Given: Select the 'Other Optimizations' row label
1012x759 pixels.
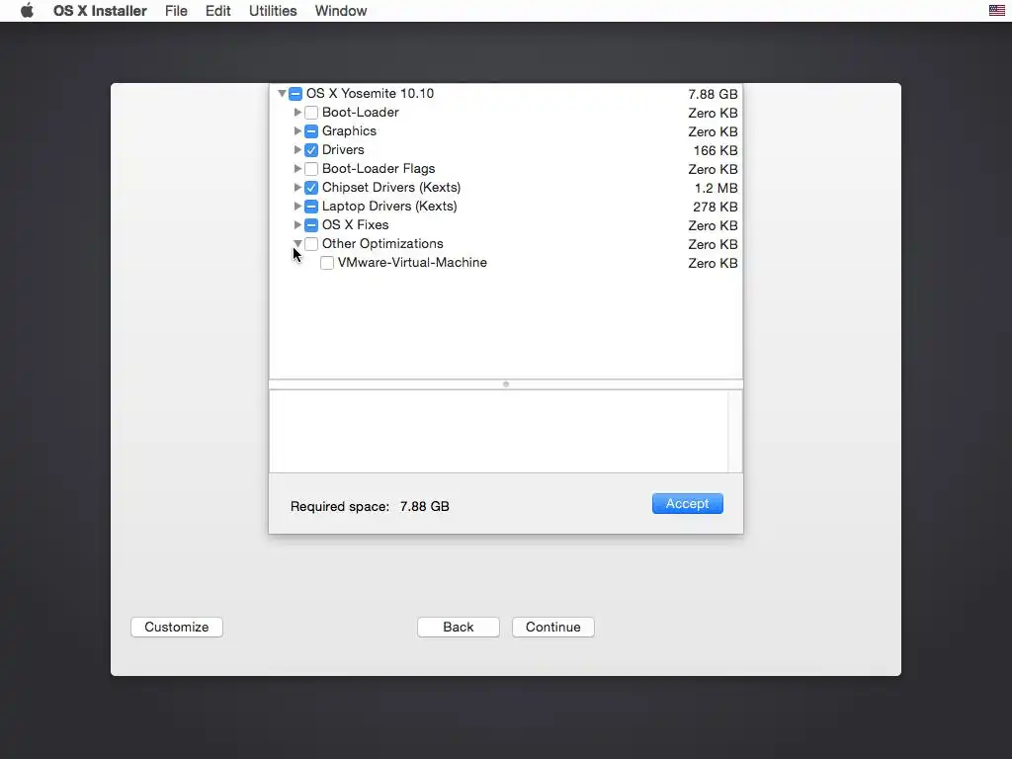Looking at the screenshot, I should coord(382,244).
